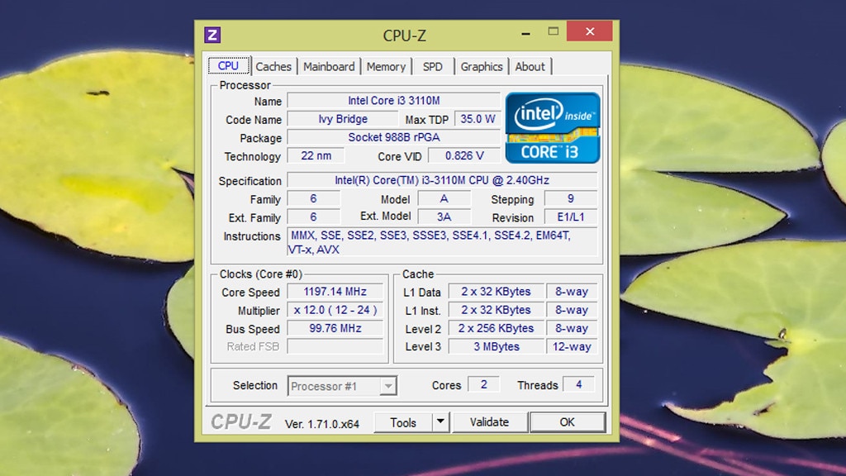The image size is (846, 476).
Task: Switch to the Graphics tab
Action: (482, 66)
